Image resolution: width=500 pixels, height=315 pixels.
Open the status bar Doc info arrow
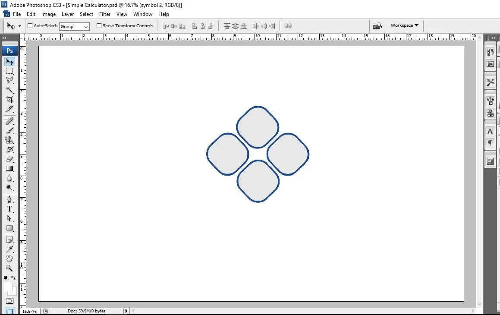tap(126, 311)
